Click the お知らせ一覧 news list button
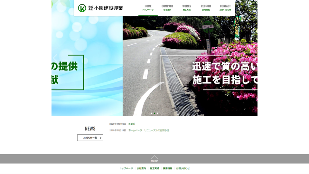This screenshot has width=309, height=174. pos(90,138)
